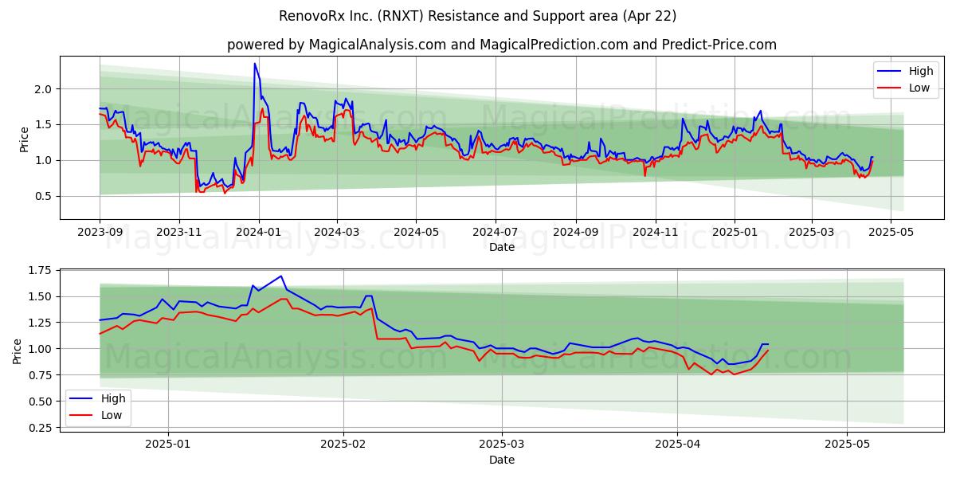Click the '2024-05' date tick label

tap(416, 232)
